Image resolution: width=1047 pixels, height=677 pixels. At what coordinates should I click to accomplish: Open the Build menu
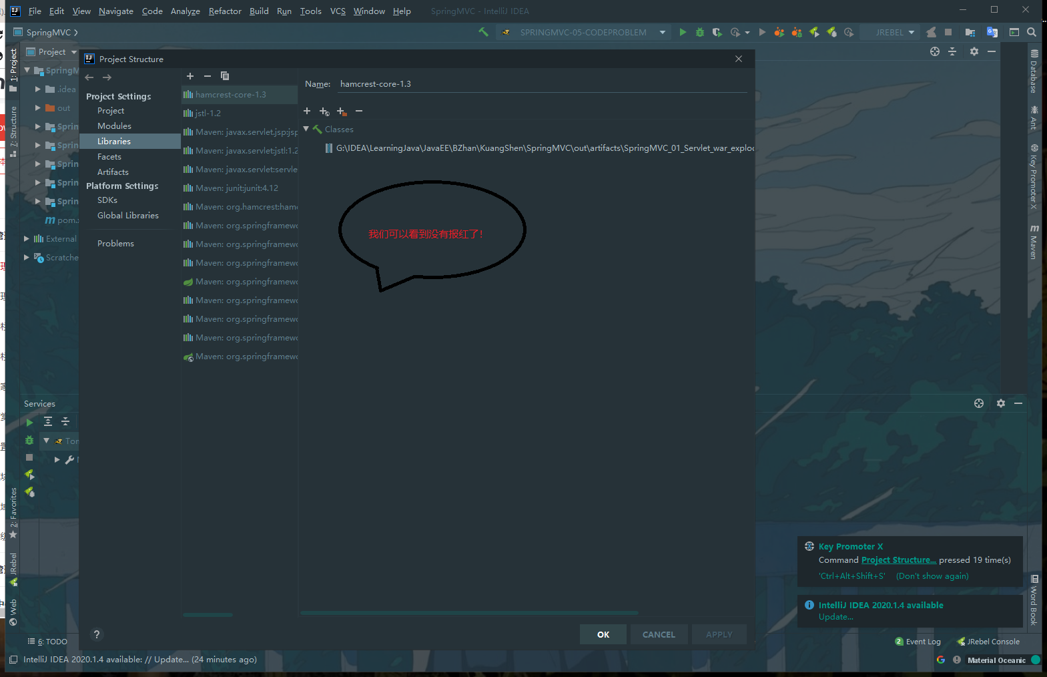(259, 11)
